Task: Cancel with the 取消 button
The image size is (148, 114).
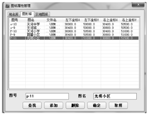Action: pyautogui.click(x=118, y=105)
